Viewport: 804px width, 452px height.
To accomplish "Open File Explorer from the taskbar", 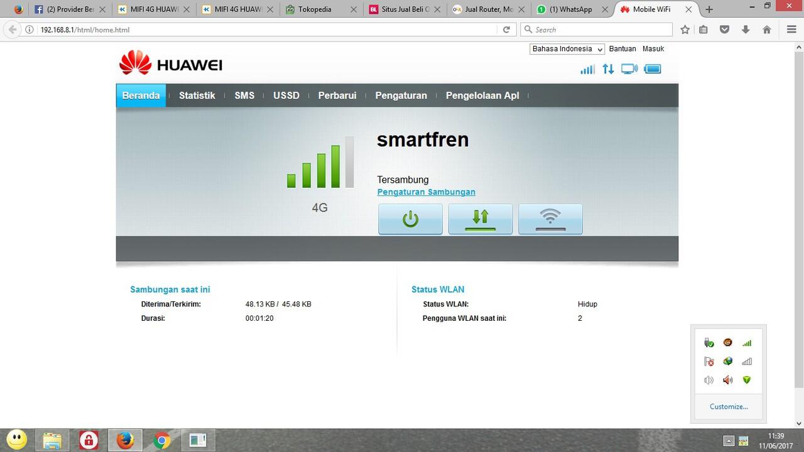I will tap(52, 440).
